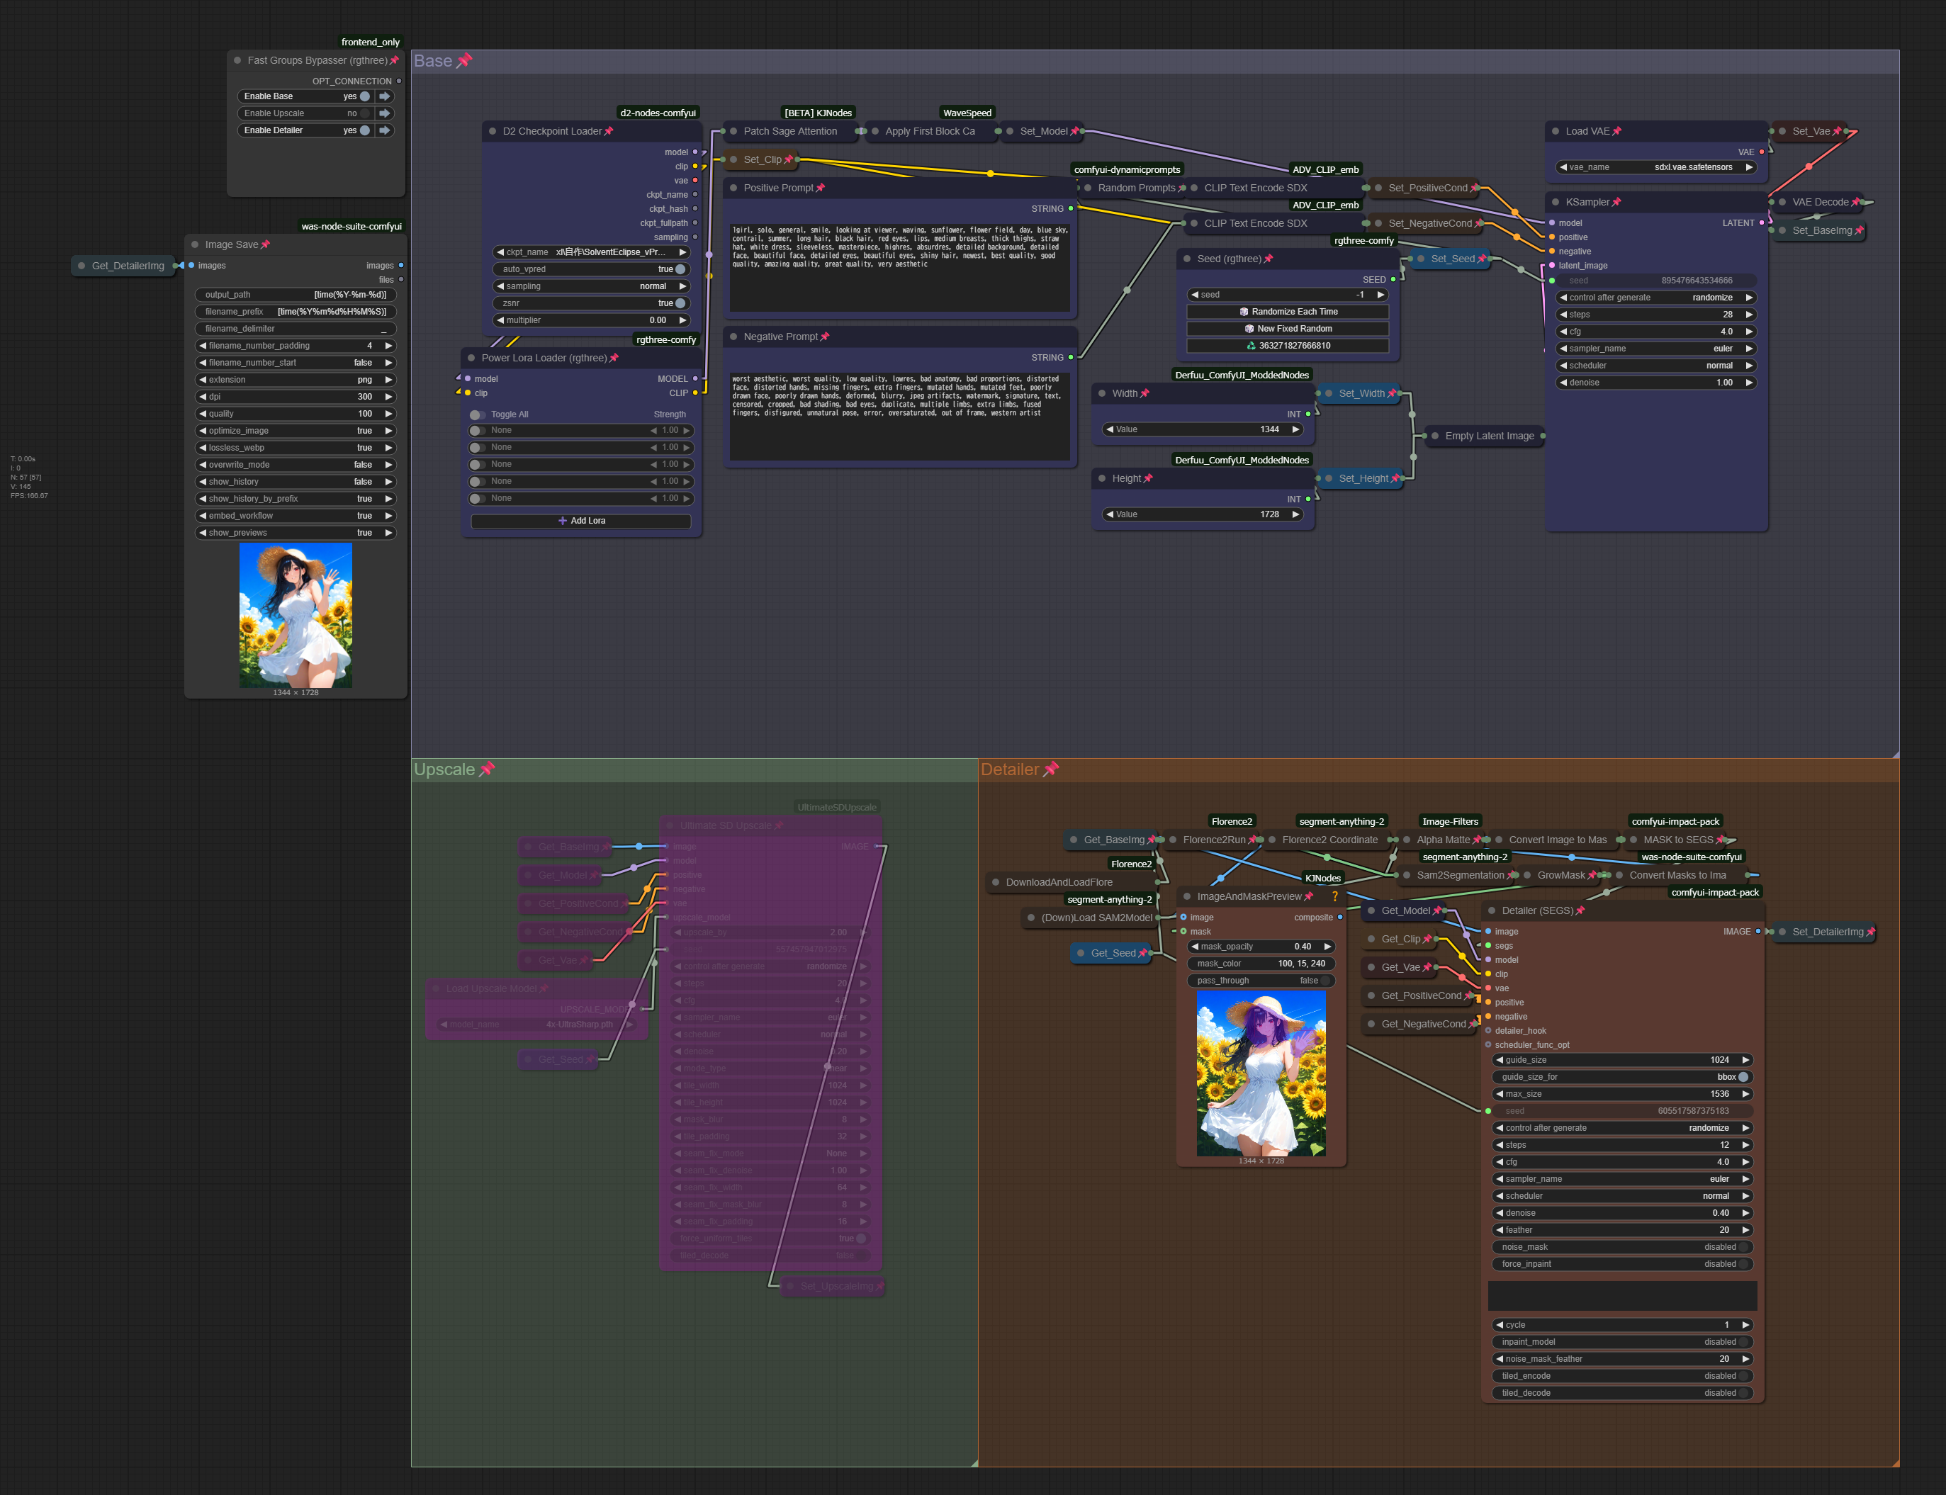Toggle the Enable Upscale switch
The width and height of the screenshot is (1946, 1495).
364,113
